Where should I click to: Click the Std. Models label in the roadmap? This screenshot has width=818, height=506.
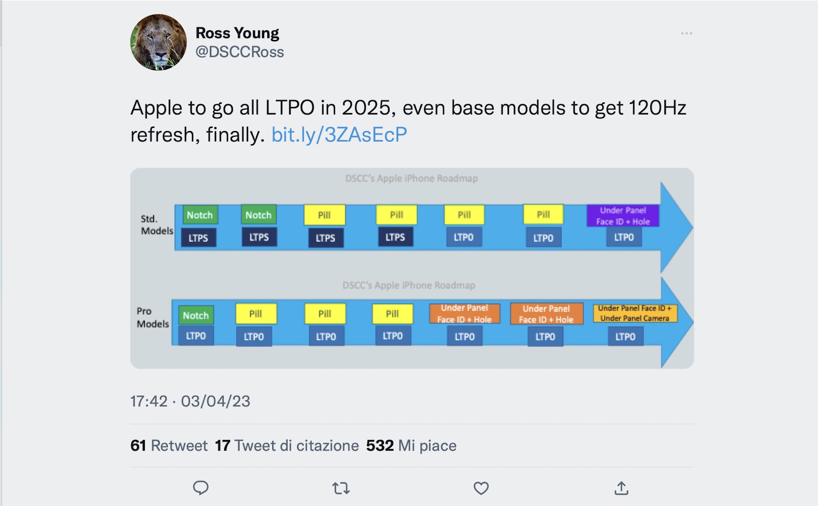[157, 225]
